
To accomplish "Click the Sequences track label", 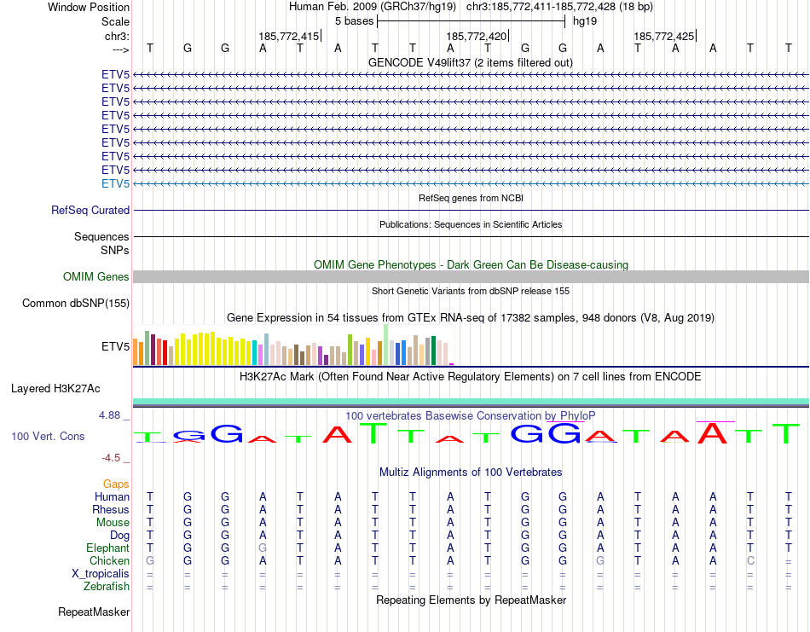I will (x=101, y=236).
